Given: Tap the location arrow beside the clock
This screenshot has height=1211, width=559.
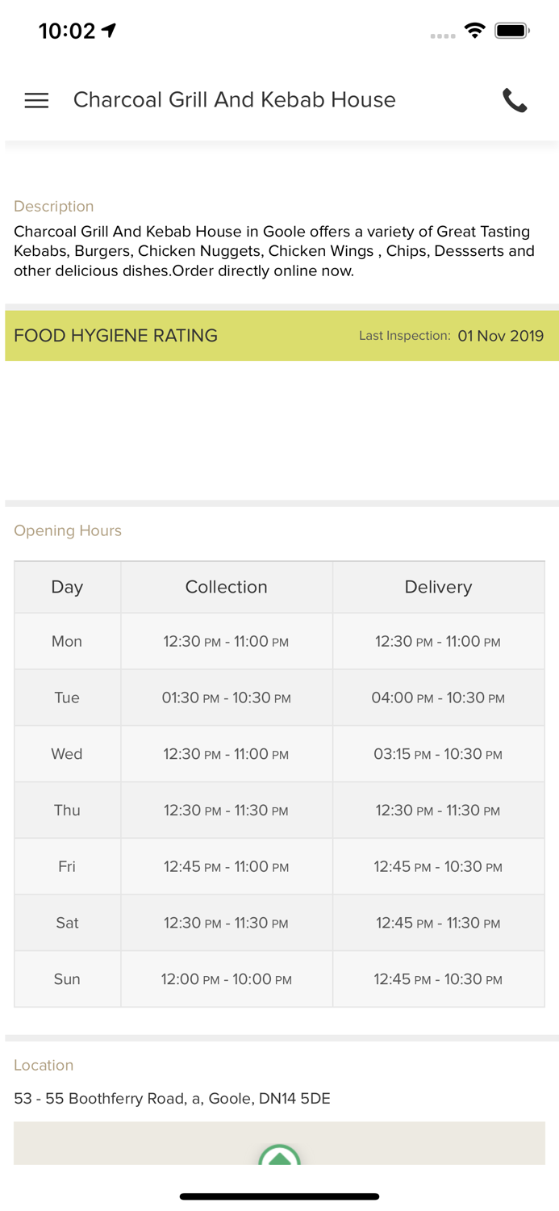Looking at the screenshot, I should pyautogui.click(x=109, y=31).
